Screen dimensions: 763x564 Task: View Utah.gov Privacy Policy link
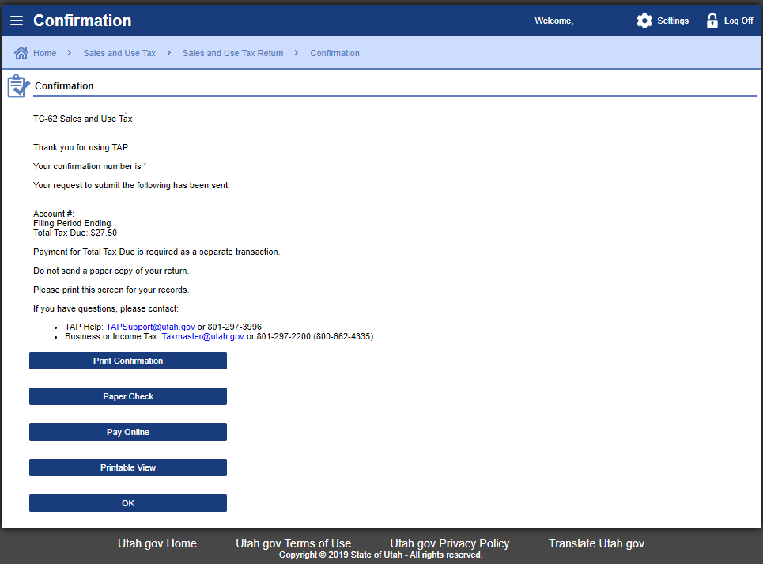[450, 543]
